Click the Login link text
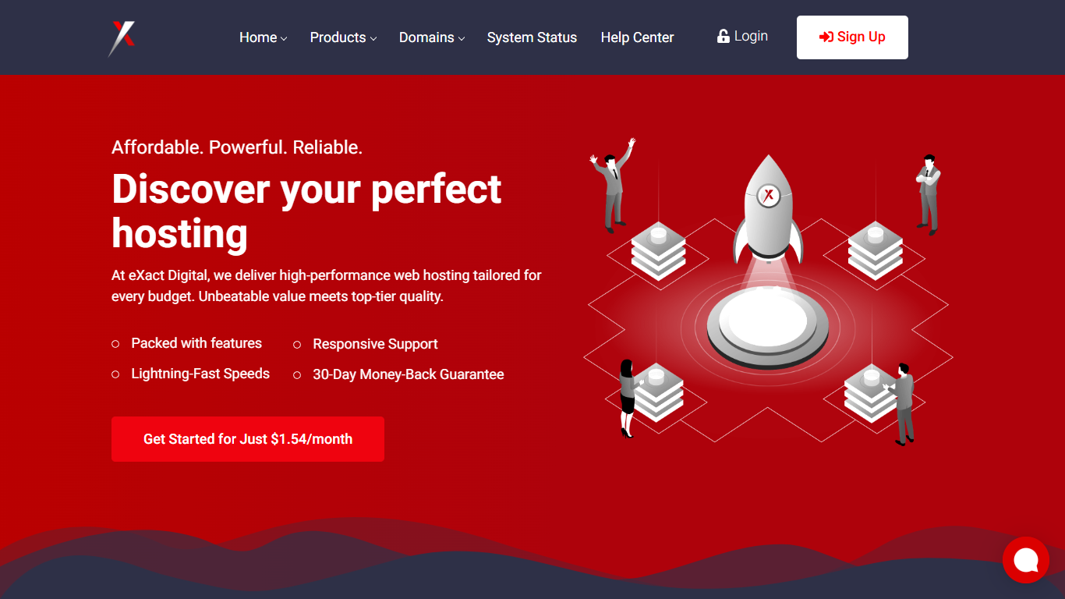This screenshot has width=1065, height=599. [751, 36]
